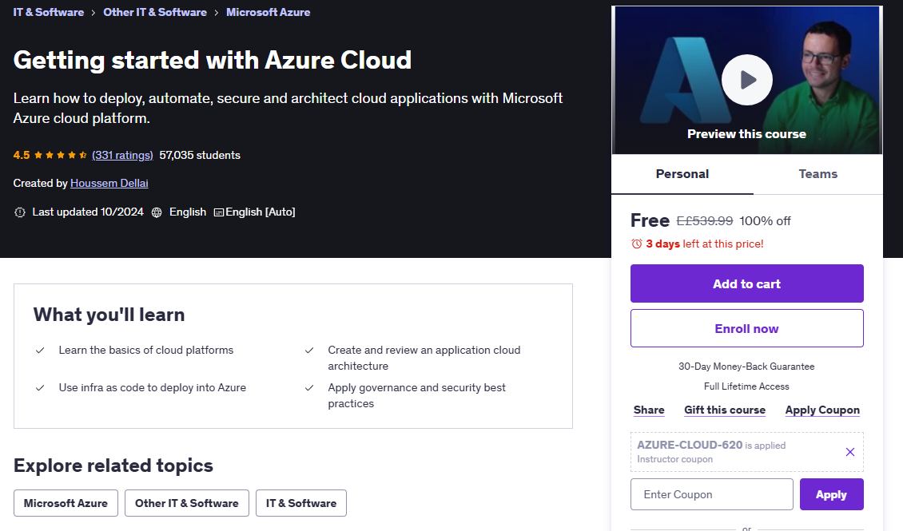
Task: Click Gift this course
Action: 725,410
